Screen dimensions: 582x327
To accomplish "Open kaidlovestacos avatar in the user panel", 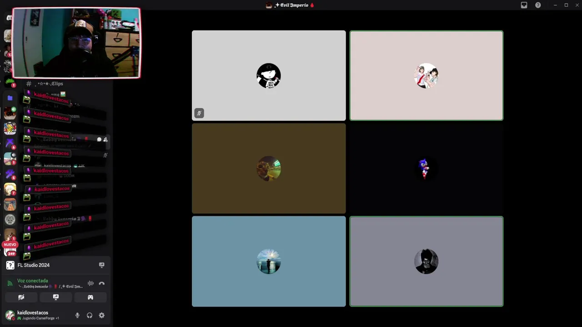I will (10, 315).
